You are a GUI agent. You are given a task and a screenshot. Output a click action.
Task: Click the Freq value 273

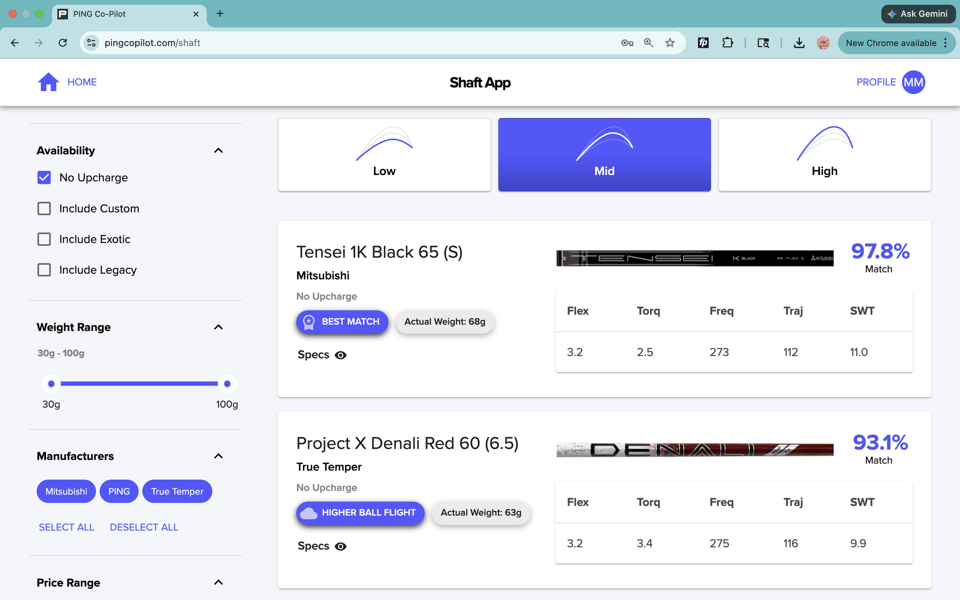pyautogui.click(x=719, y=352)
